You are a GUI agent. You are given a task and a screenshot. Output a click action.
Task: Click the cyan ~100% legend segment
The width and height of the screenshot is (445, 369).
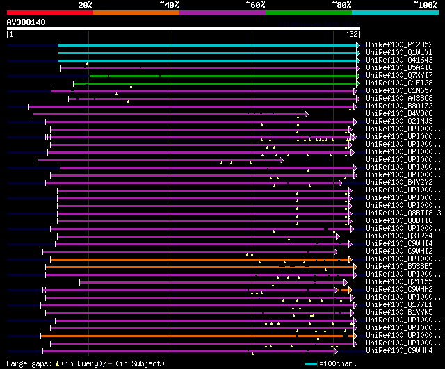(x=395, y=13)
